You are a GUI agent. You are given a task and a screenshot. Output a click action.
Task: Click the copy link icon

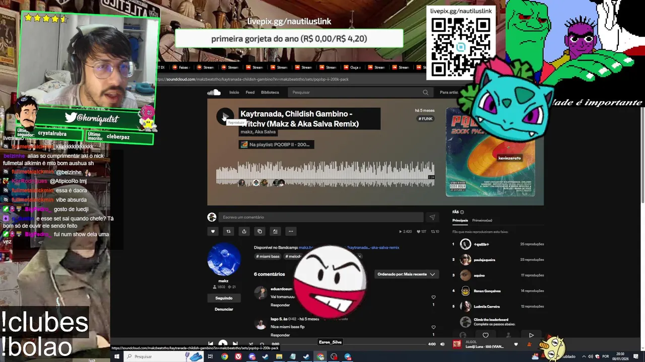260,231
